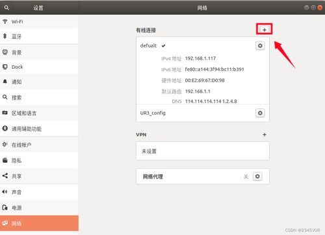325x235 pixels.
Task: Open gear settings for defualt connection
Action: click(260, 45)
